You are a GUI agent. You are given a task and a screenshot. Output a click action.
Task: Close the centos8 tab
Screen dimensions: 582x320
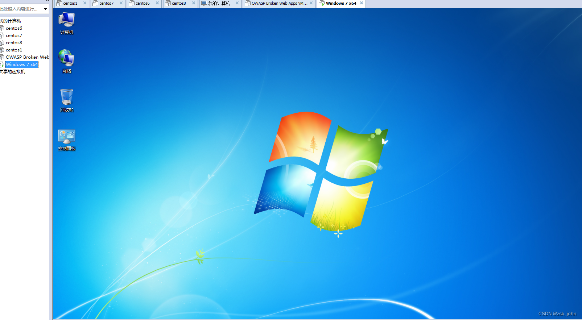coord(194,3)
